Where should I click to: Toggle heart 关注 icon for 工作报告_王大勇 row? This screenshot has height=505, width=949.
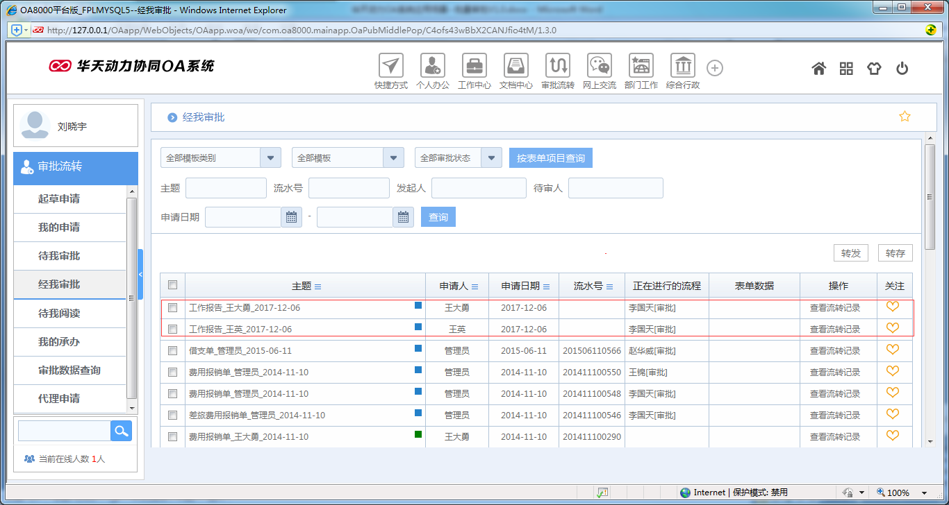(x=893, y=307)
